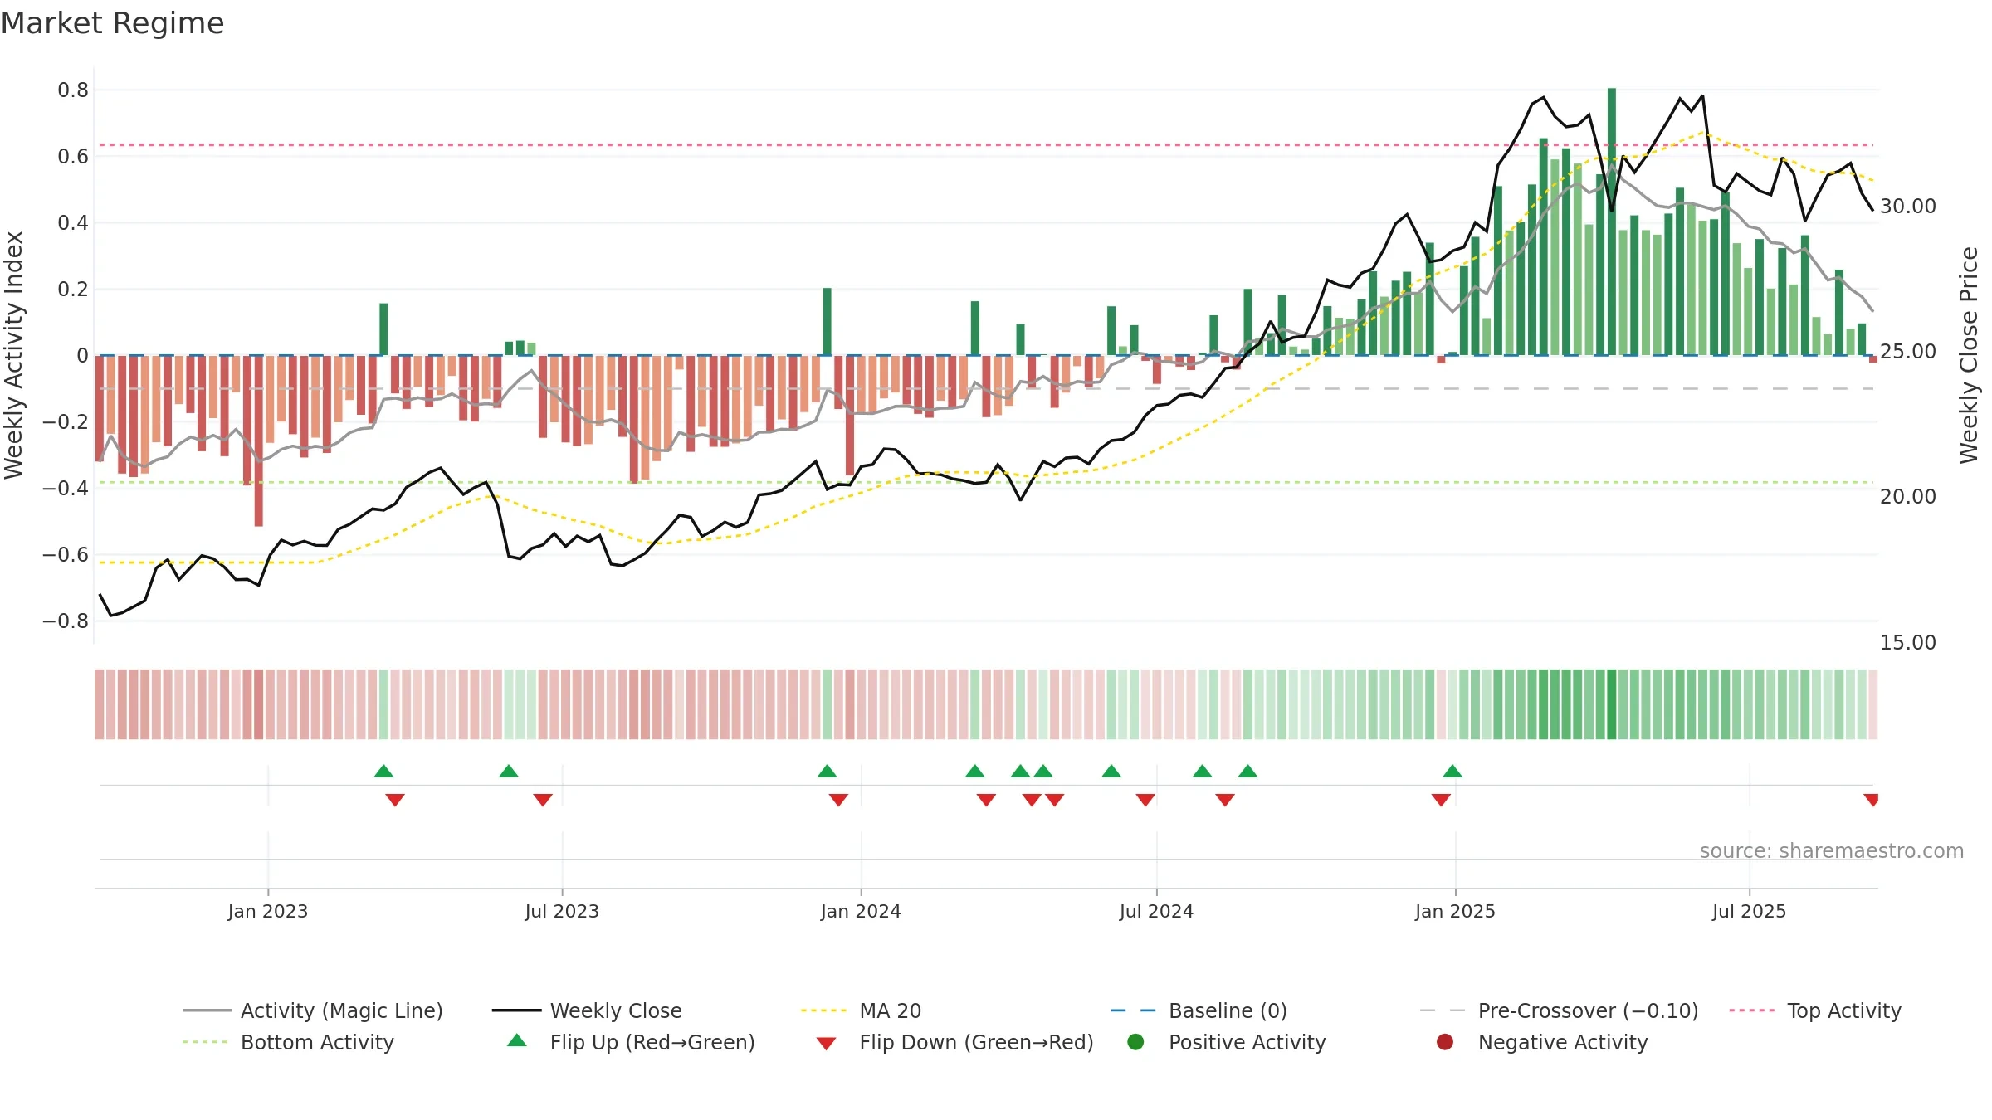Image resolution: width=1992 pixels, height=1120 pixels.
Task: Click the 0.8 activity axis label
Action: coord(73,90)
